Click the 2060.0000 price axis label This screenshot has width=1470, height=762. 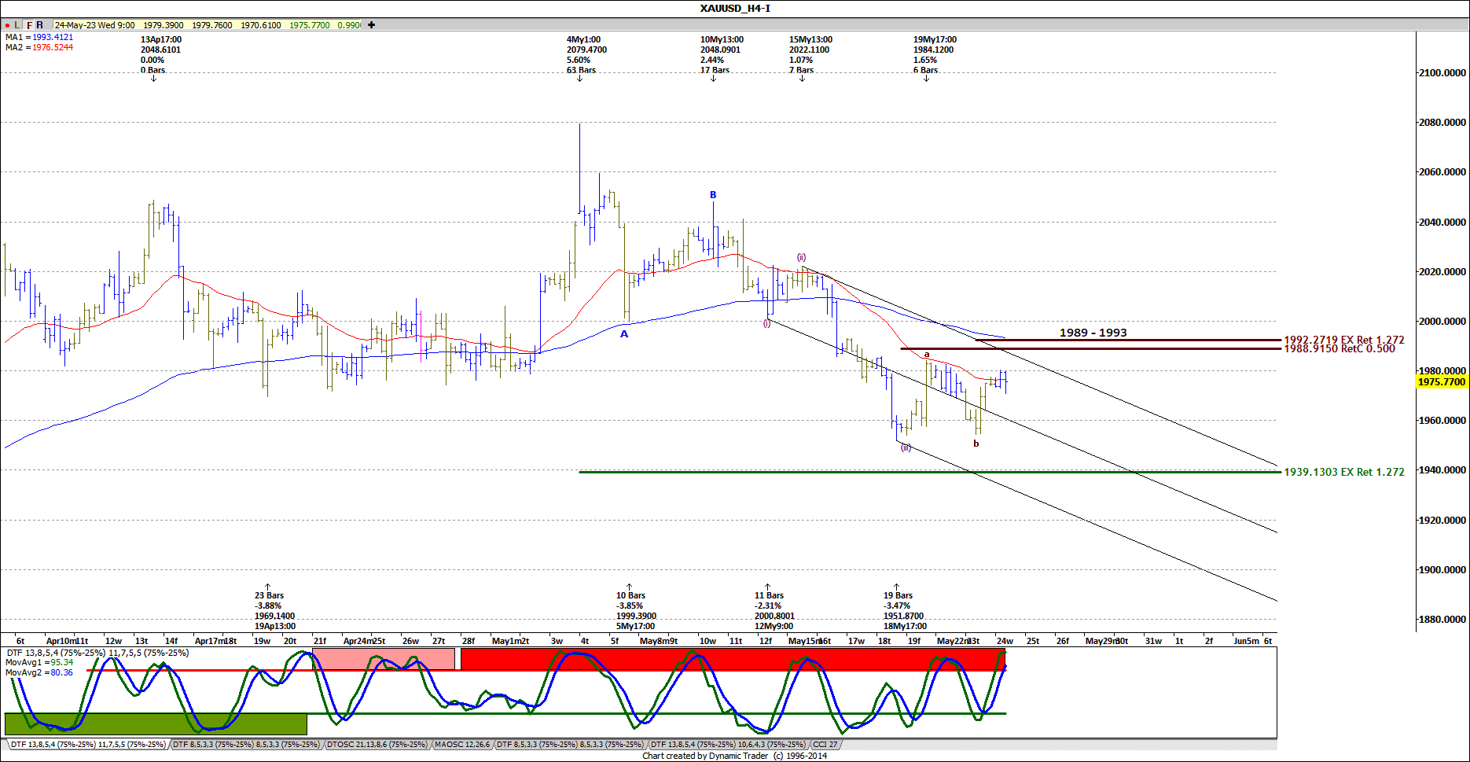pos(1442,172)
